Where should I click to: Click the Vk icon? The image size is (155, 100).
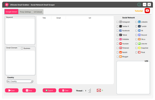point(139,31)
